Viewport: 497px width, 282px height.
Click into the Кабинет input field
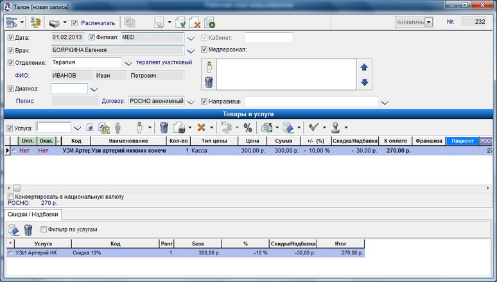tap(268, 37)
